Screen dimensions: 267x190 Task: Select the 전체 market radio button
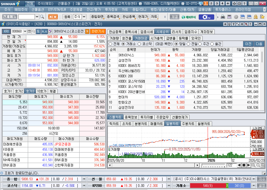(110, 44)
